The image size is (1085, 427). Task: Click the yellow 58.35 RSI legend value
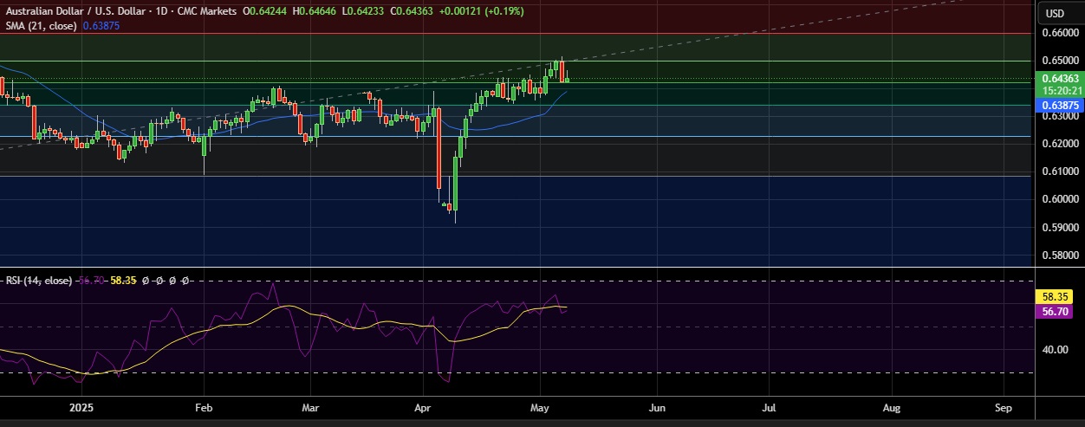(125, 281)
